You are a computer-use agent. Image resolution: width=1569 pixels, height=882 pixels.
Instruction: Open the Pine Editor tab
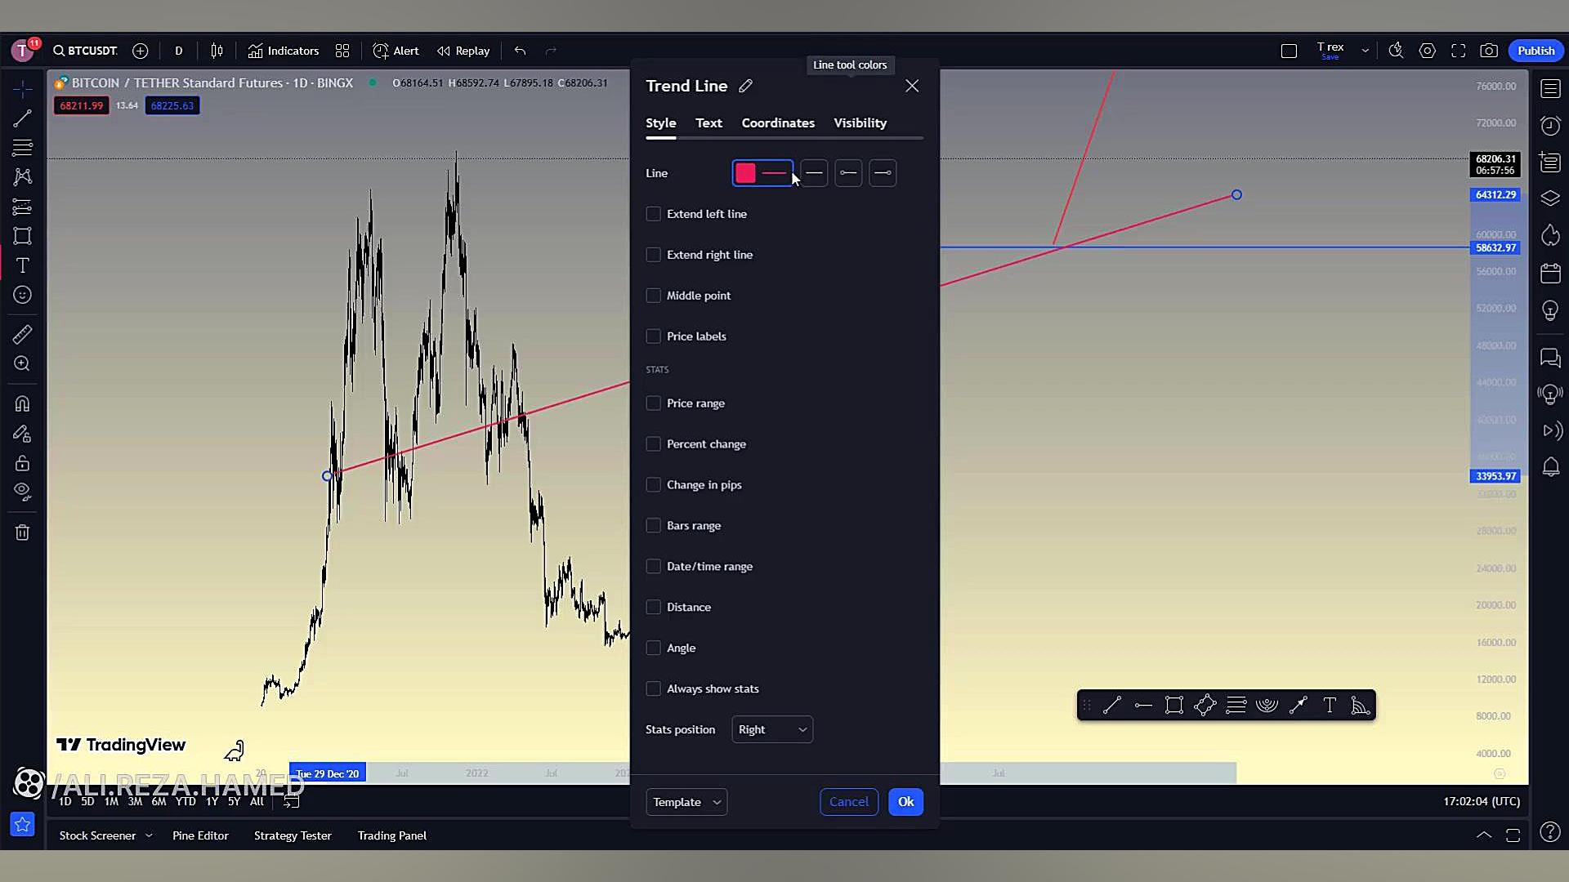pyautogui.click(x=200, y=835)
